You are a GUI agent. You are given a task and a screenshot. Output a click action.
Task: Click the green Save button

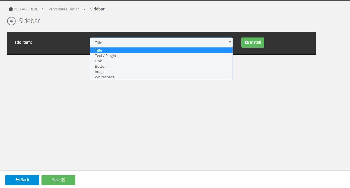(58, 180)
